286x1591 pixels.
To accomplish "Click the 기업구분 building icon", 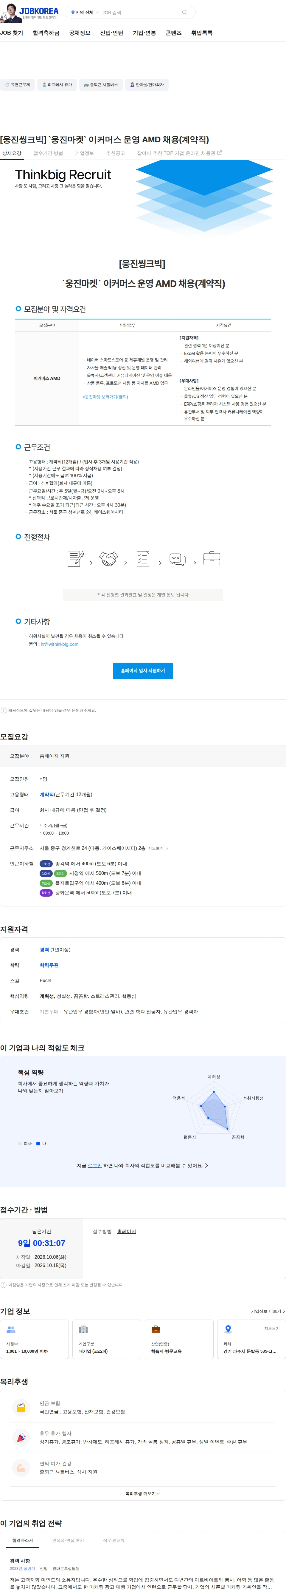I will pos(83,1329).
